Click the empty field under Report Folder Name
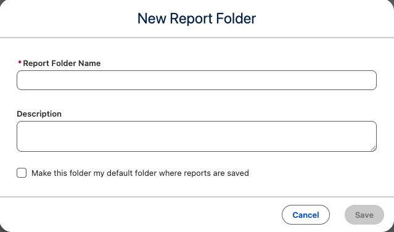Screen dimensions: 394x232 (x=197, y=80)
